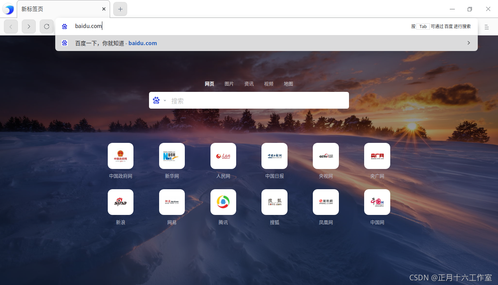498x285 pixels.
Task: Open the 网易 shortcut tile
Action: [172, 202]
